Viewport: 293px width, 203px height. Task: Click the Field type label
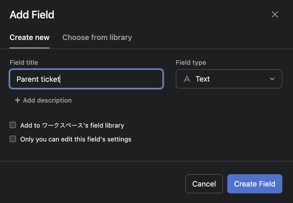pos(191,62)
